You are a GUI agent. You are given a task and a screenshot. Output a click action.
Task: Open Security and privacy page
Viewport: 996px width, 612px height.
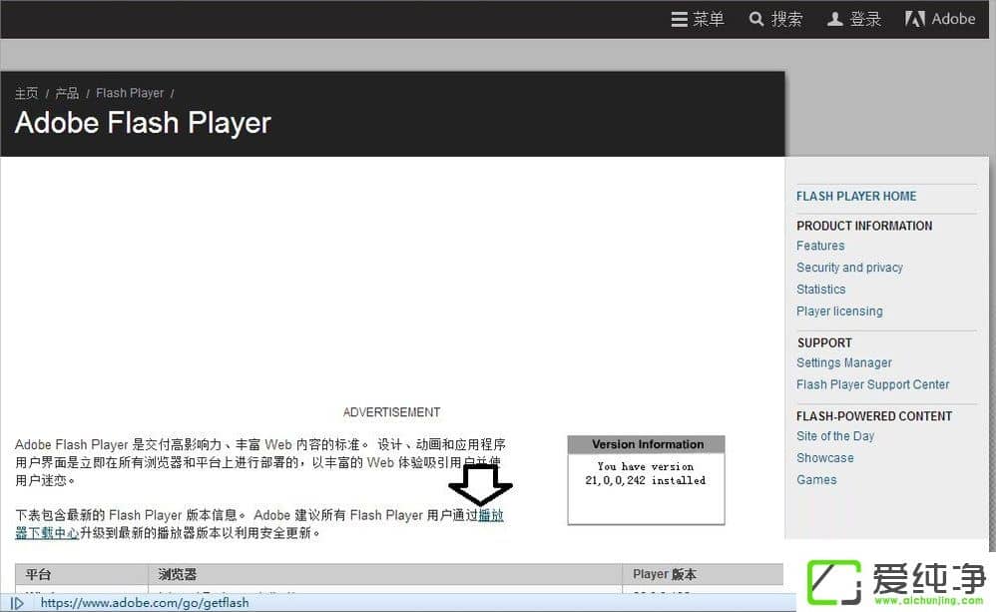tap(849, 268)
